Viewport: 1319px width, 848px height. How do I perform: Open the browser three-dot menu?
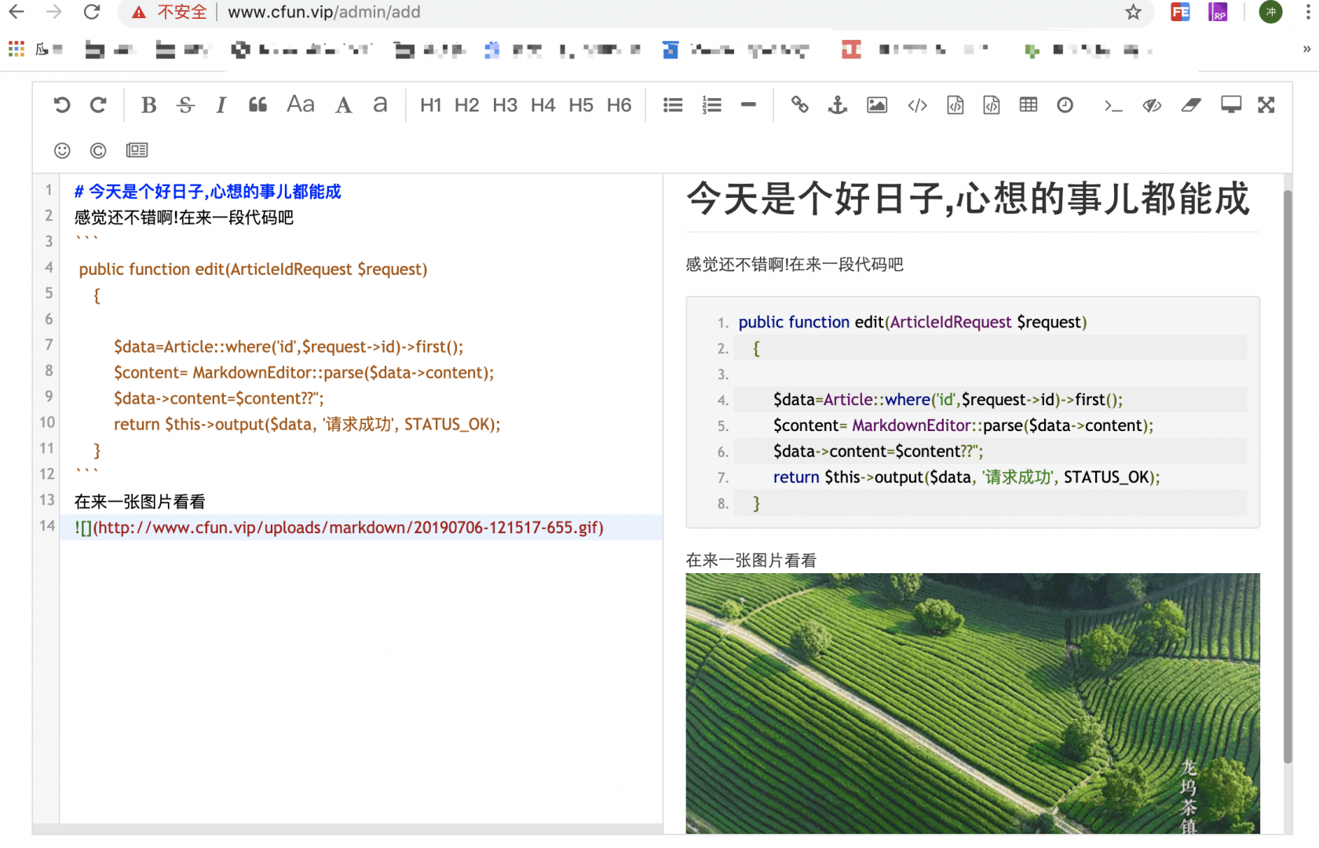pos(1309,12)
